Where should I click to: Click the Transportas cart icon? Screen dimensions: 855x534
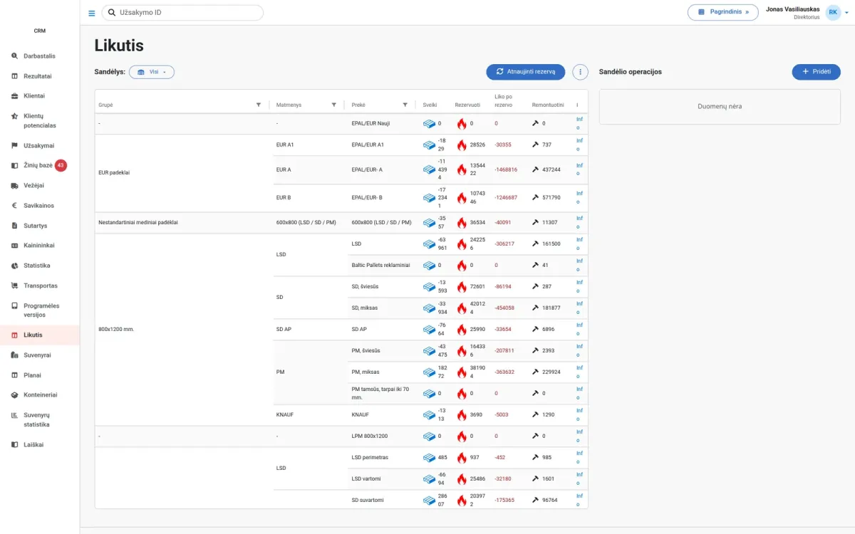click(15, 286)
